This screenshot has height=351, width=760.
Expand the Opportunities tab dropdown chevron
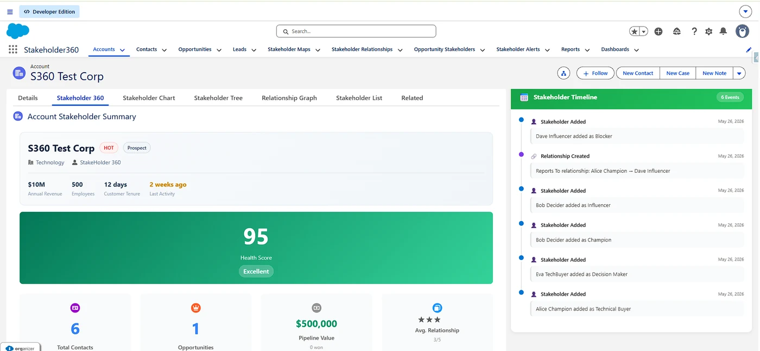tap(219, 50)
